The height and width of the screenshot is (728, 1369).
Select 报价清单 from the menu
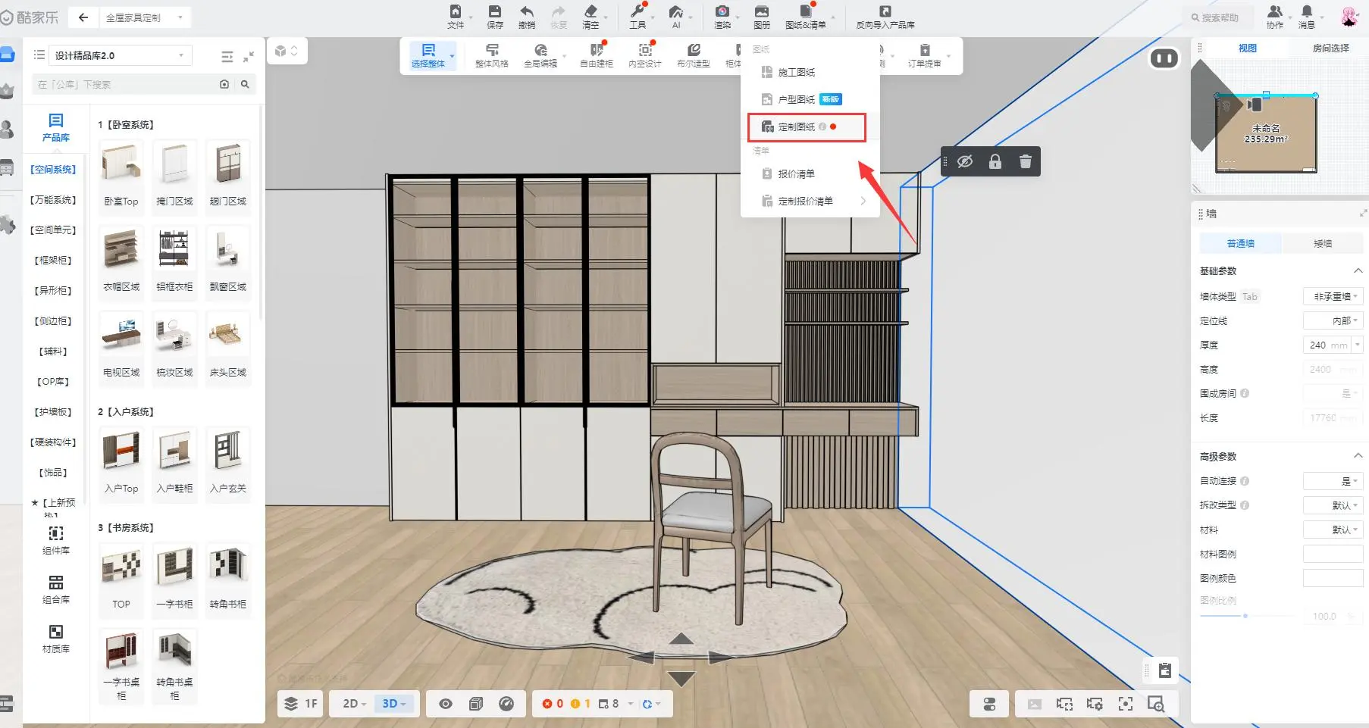(x=810, y=173)
